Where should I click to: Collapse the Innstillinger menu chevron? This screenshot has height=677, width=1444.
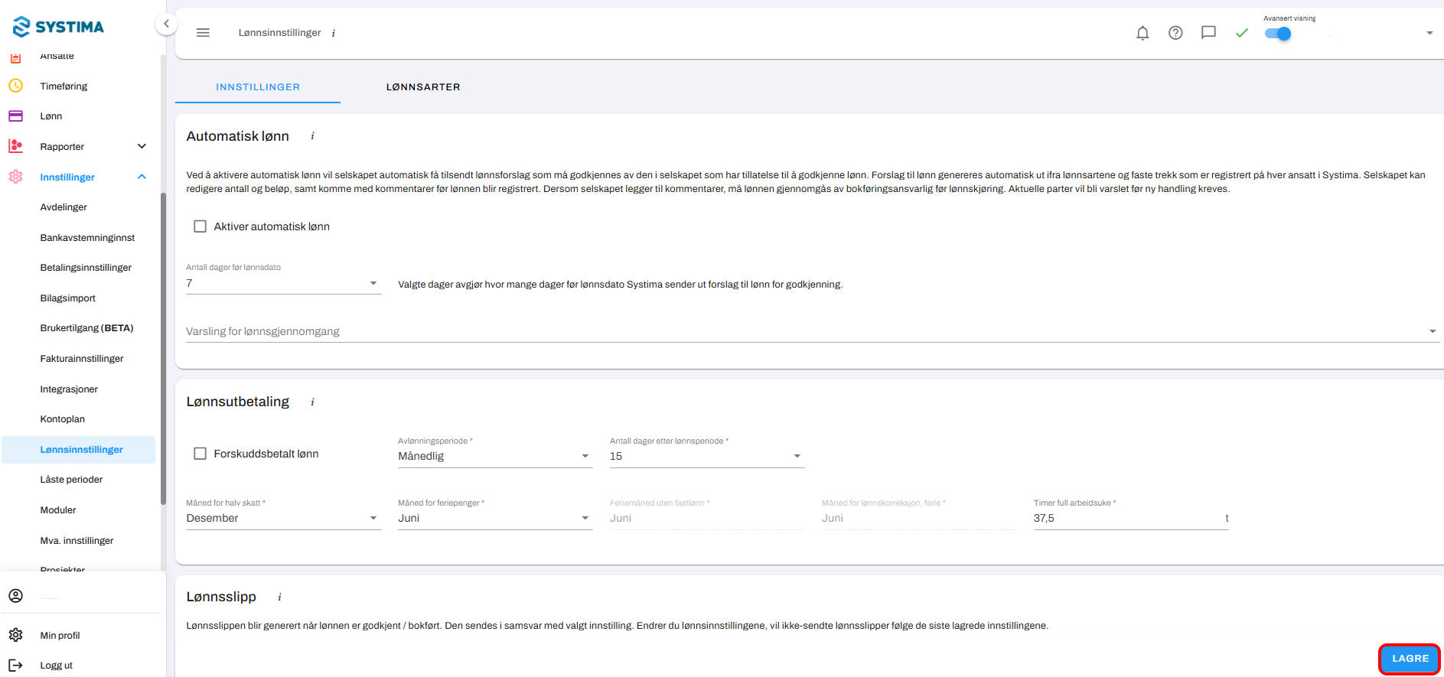pyautogui.click(x=142, y=177)
